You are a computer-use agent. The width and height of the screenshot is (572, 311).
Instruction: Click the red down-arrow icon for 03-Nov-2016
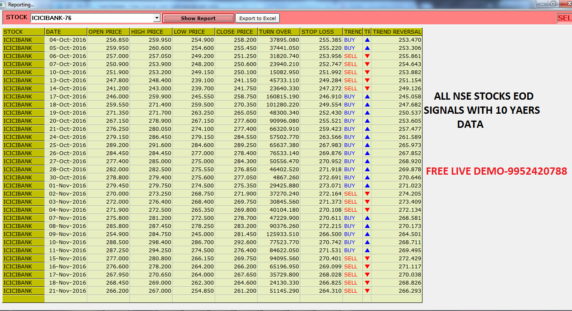point(367,202)
